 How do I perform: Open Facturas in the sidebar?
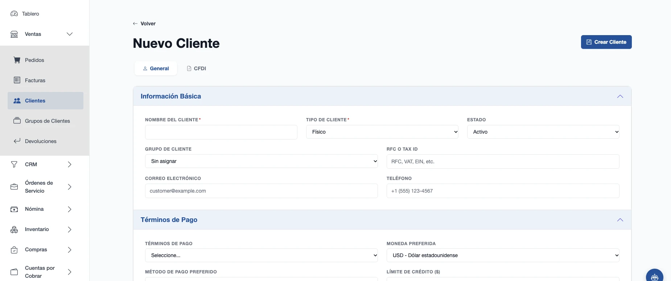point(45,80)
